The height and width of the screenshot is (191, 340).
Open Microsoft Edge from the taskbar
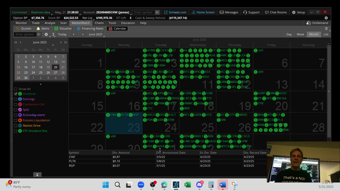[x=164, y=185]
